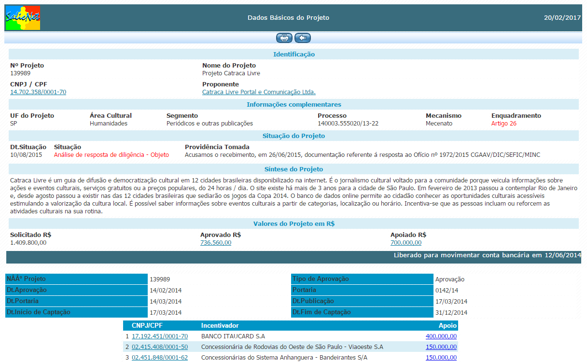Screen dimensions: 587x362
Task: Click Bandeirantes support amount 150.000,00
Action: point(441,358)
